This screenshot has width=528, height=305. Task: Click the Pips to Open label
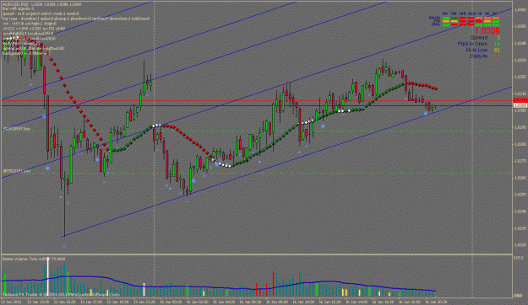point(472,44)
